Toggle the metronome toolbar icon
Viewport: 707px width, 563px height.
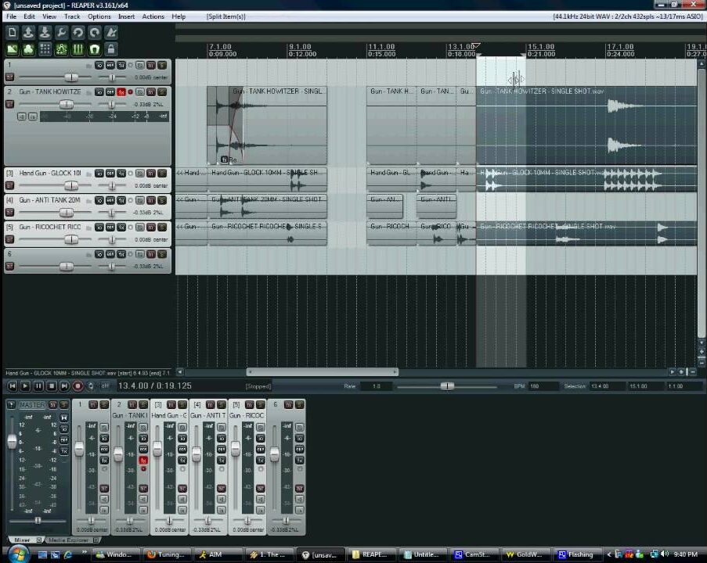[x=111, y=32]
